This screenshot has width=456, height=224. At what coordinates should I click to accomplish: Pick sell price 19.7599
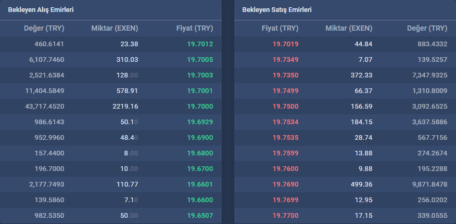click(286, 153)
